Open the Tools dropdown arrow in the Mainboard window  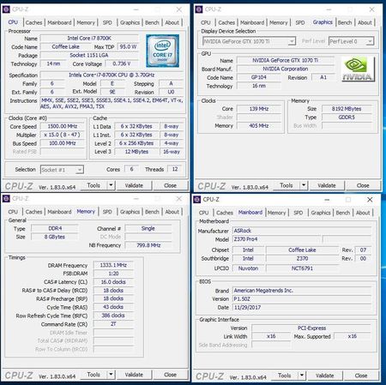302,376
